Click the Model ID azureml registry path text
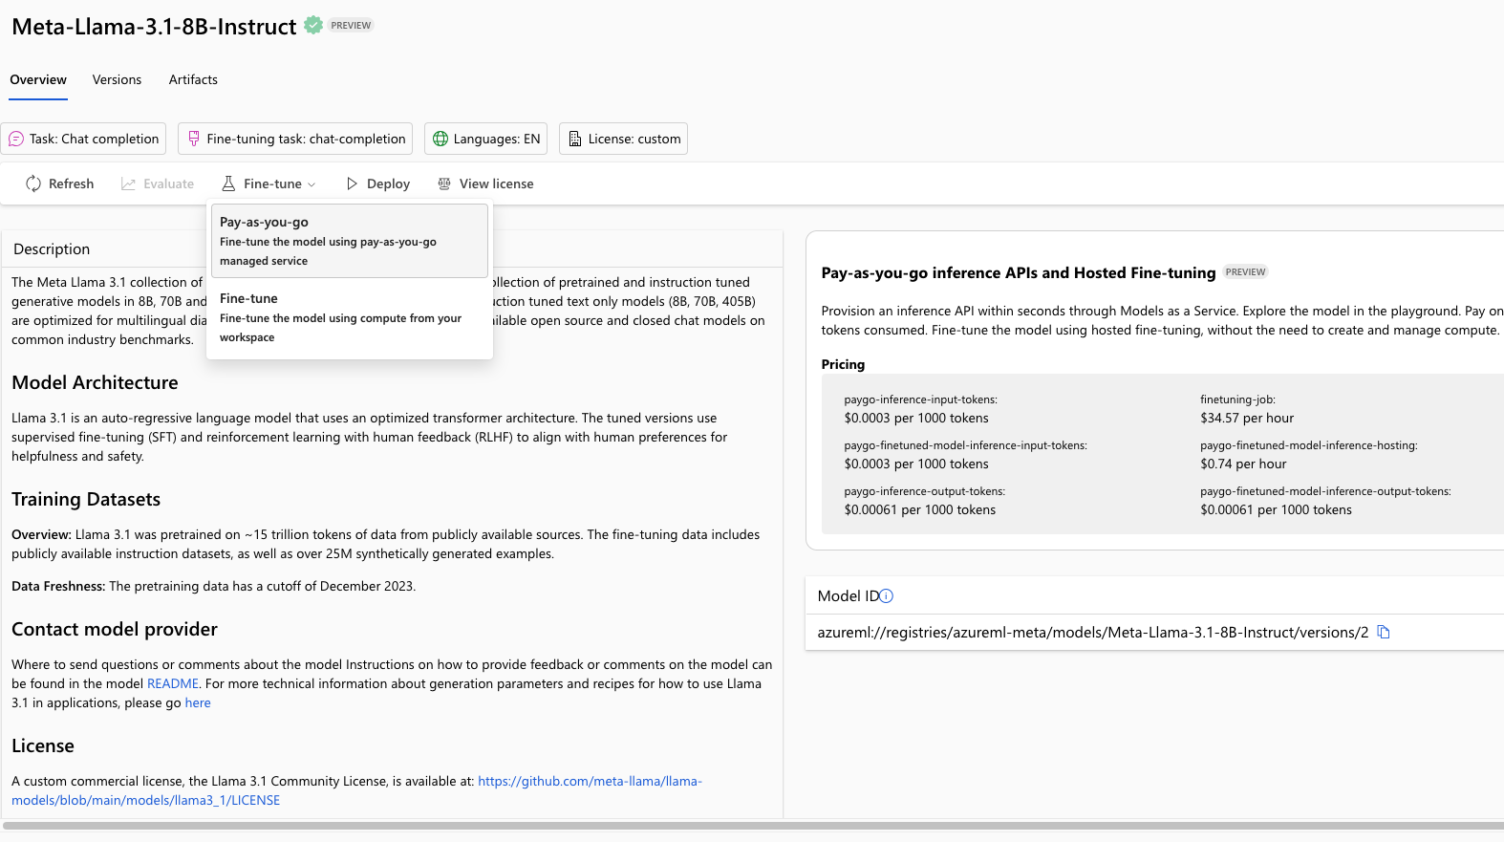The height and width of the screenshot is (842, 1504). point(1093,632)
